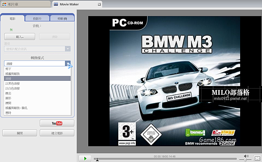This screenshot has height=162, width=262.
Task: Choose 擠開 push transition
Action: (37, 103)
